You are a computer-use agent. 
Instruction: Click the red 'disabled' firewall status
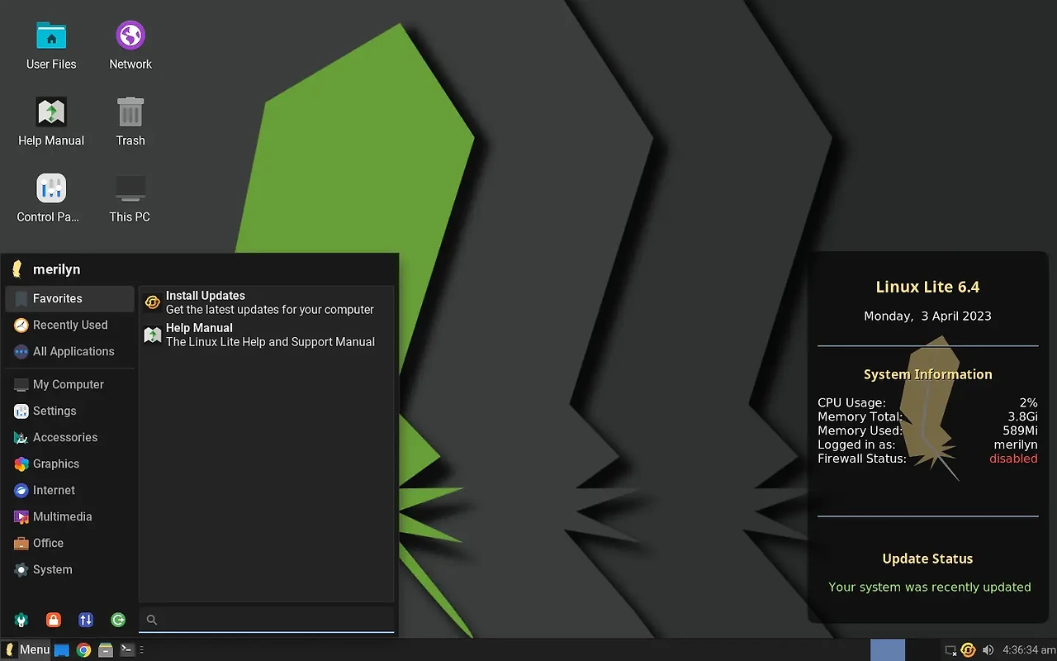coord(1013,459)
